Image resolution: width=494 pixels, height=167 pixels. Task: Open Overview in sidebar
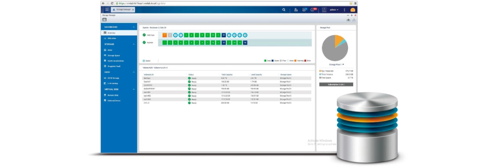click(119, 33)
